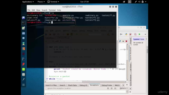Open the grey square icon in dock
The image size is (169, 95).
click(x=24, y=74)
